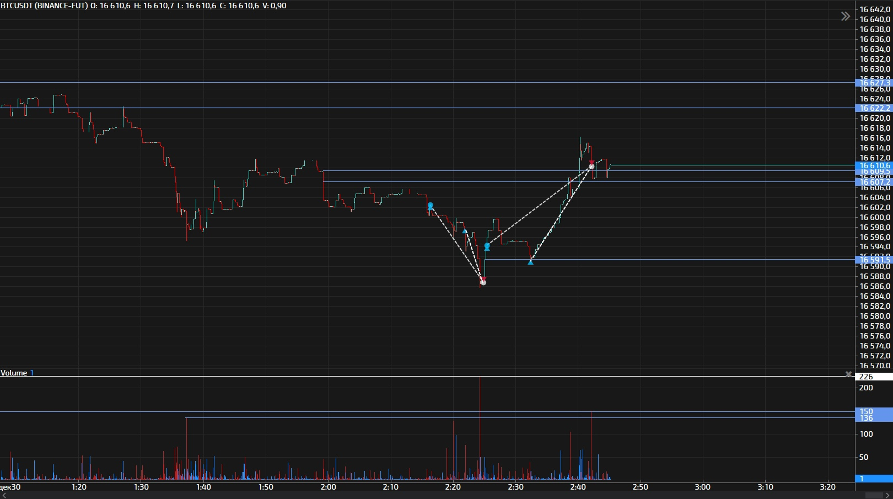Click the small blue triangle marker near 16 597
Screen dimensions: 893x499
point(465,232)
